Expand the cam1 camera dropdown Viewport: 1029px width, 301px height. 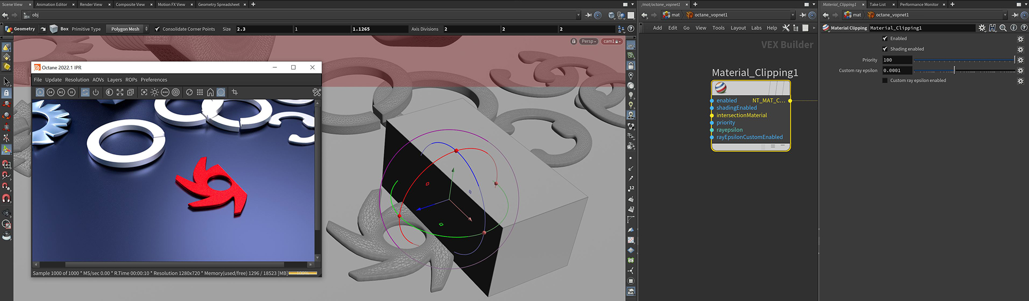click(x=612, y=42)
